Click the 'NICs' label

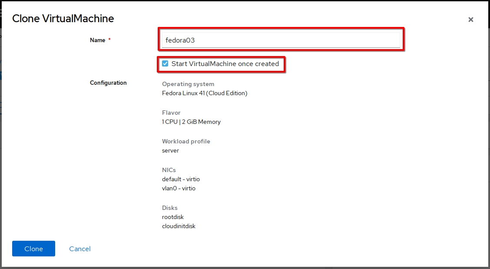(169, 170)
